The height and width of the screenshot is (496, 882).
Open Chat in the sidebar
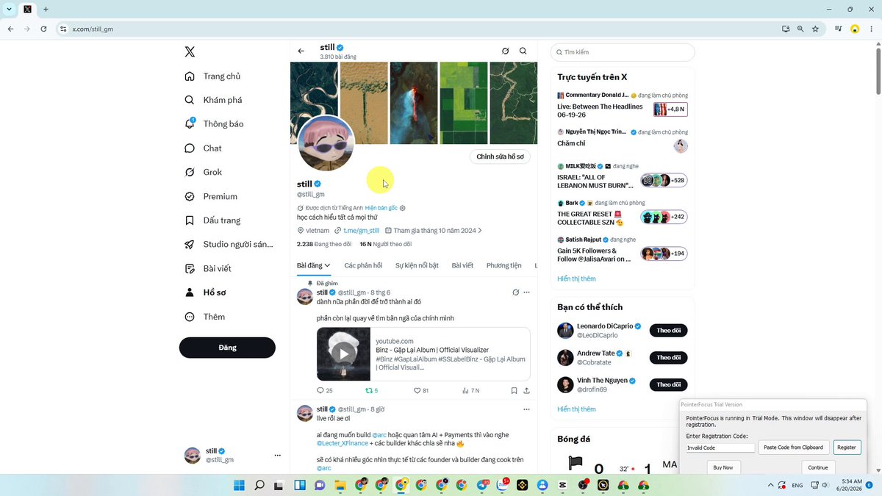pyautogui.click(x=204, y=148)
